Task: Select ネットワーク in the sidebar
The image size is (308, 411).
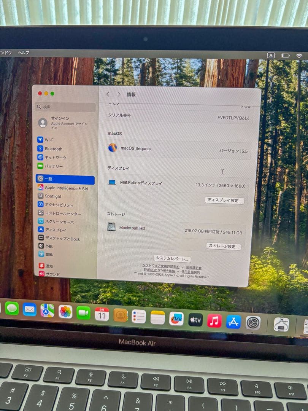Action: tap(52, 157)
